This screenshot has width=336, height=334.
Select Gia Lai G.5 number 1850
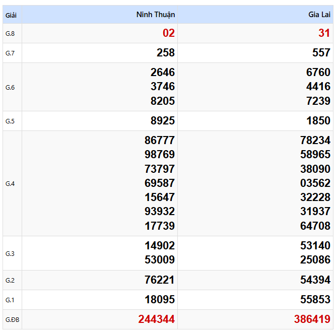pos(318,120)
